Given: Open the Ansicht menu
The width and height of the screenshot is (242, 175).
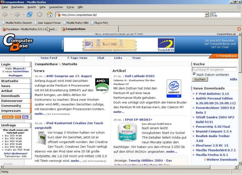Looking at the screenshot, I should (31, 7).
